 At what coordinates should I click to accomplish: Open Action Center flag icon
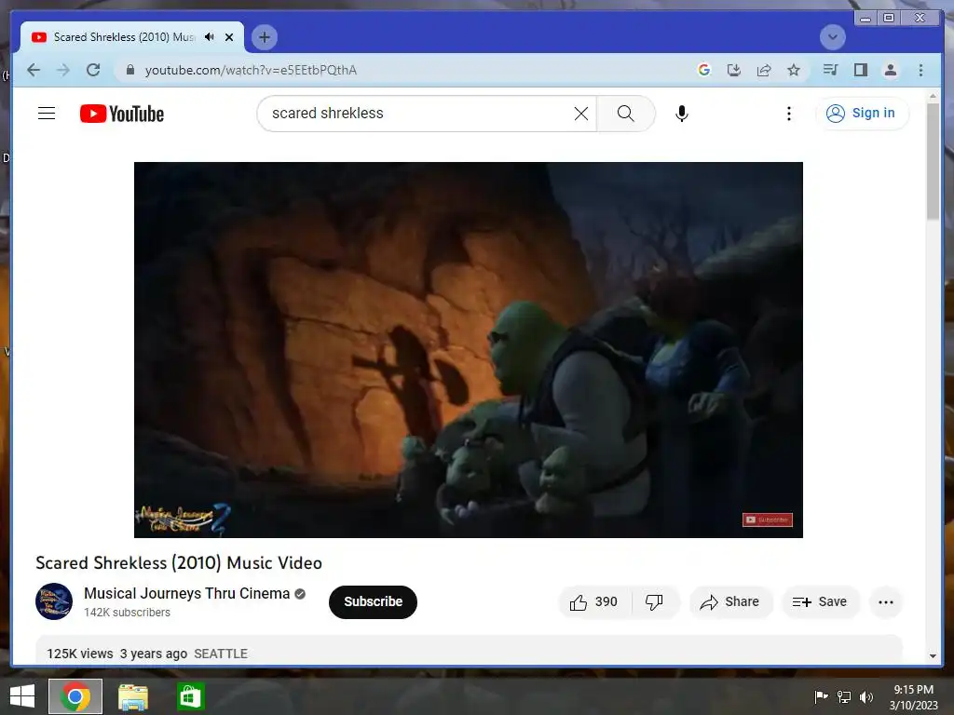(x=821, y=696)
